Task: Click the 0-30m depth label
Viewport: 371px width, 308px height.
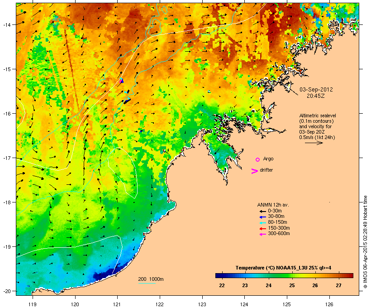Action: (x=275, y=211)
